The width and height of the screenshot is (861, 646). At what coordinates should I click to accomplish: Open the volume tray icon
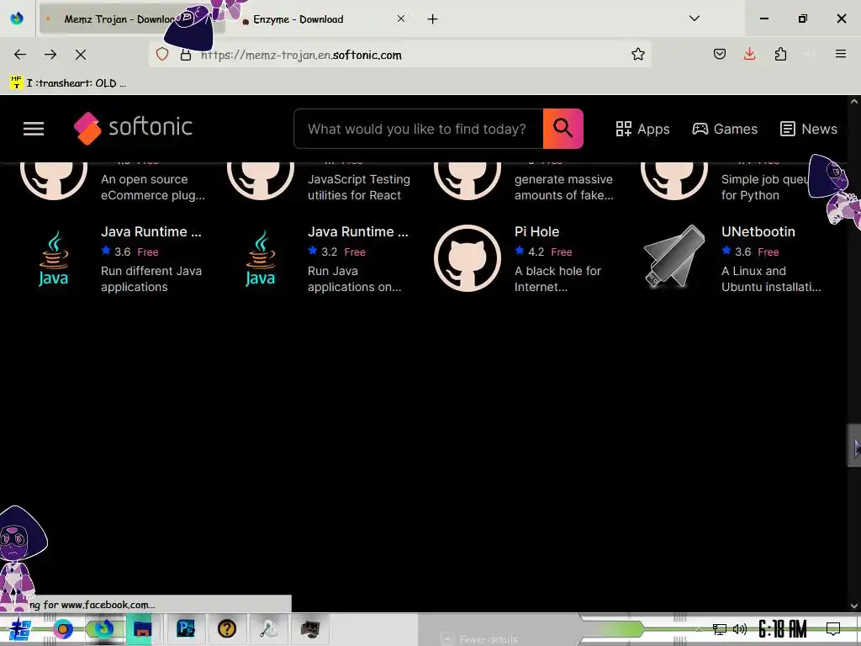point(740,629)
